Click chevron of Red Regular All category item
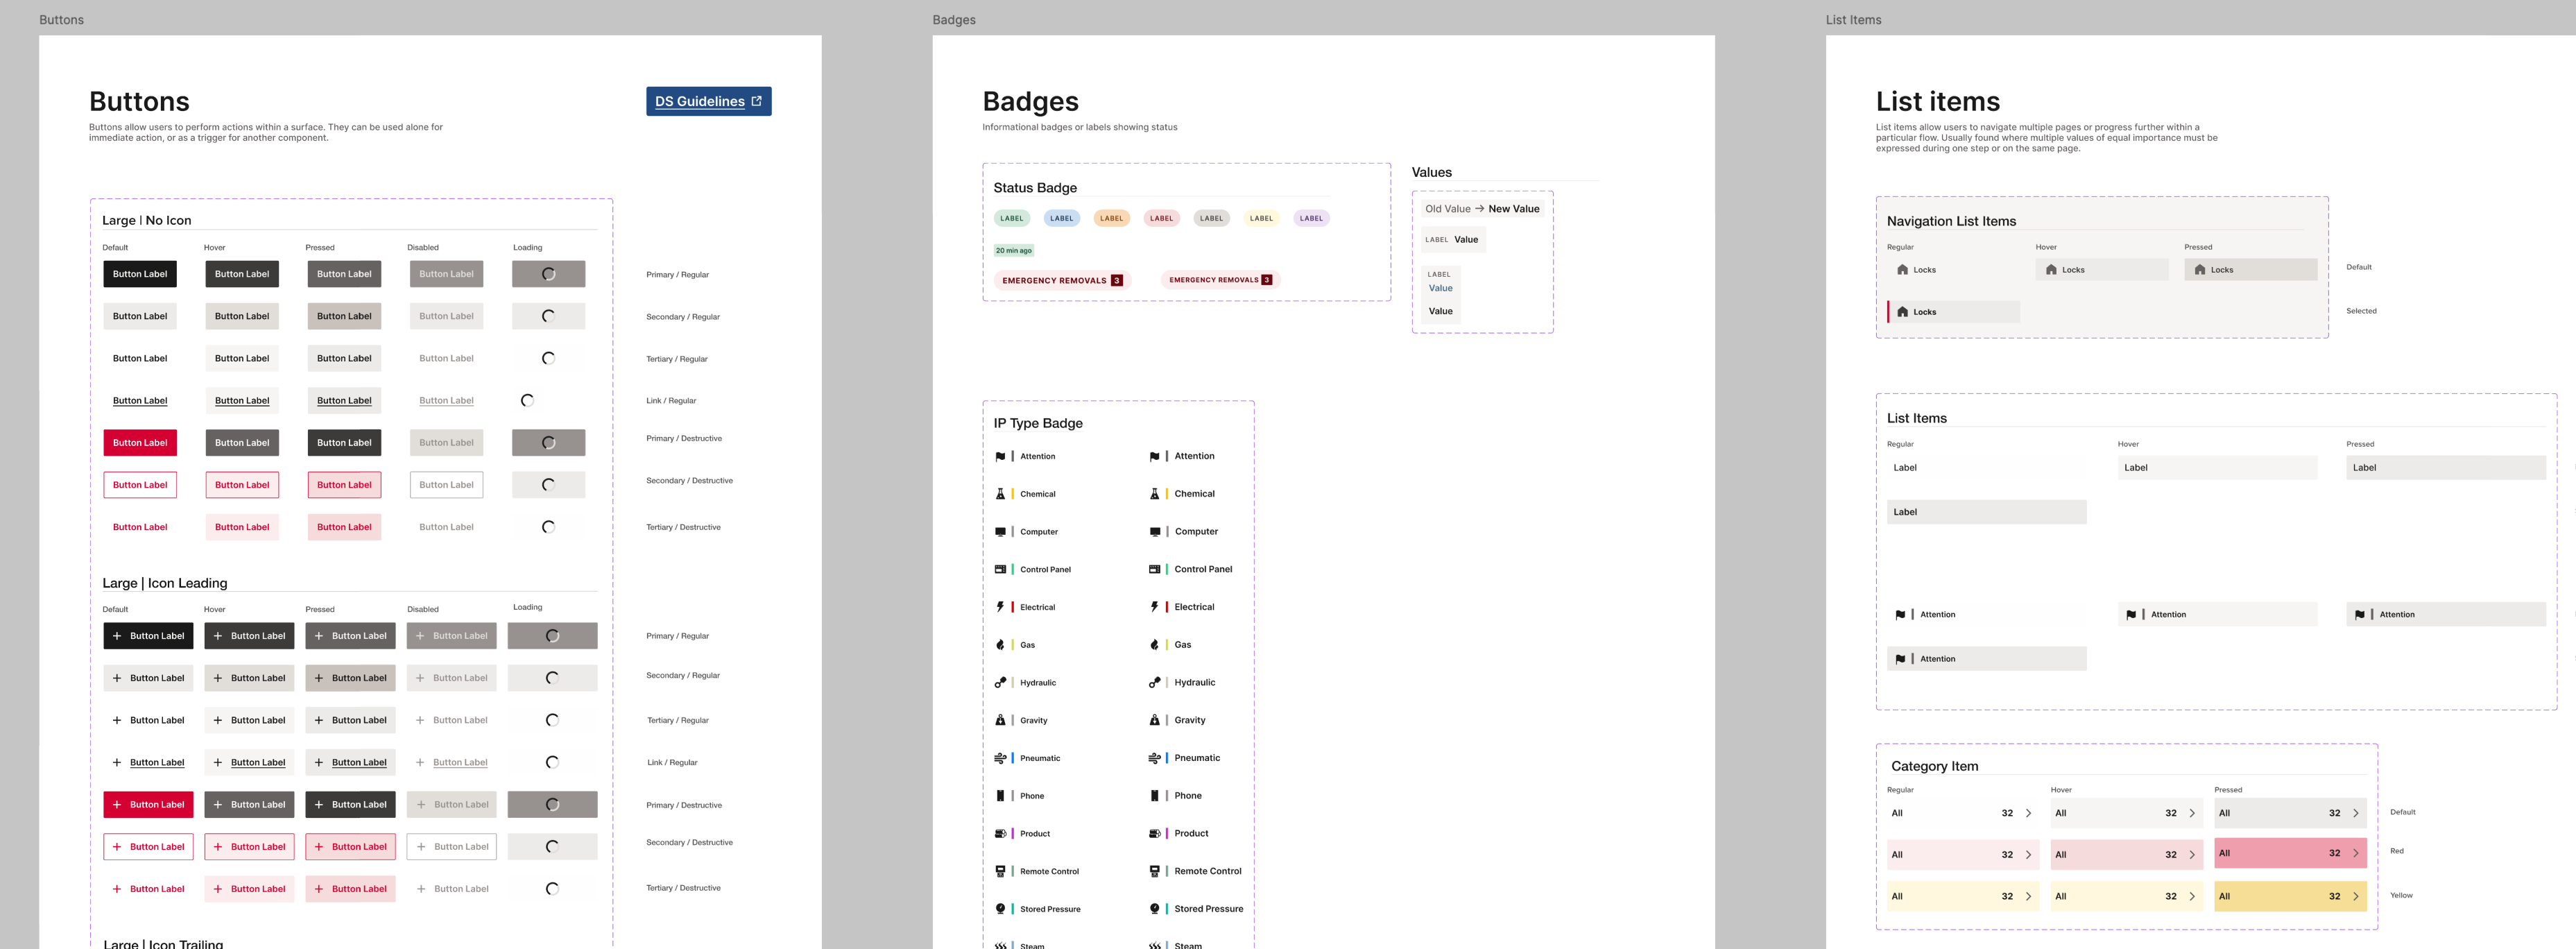2576x949 pixels. click(x=2028, y=855)
